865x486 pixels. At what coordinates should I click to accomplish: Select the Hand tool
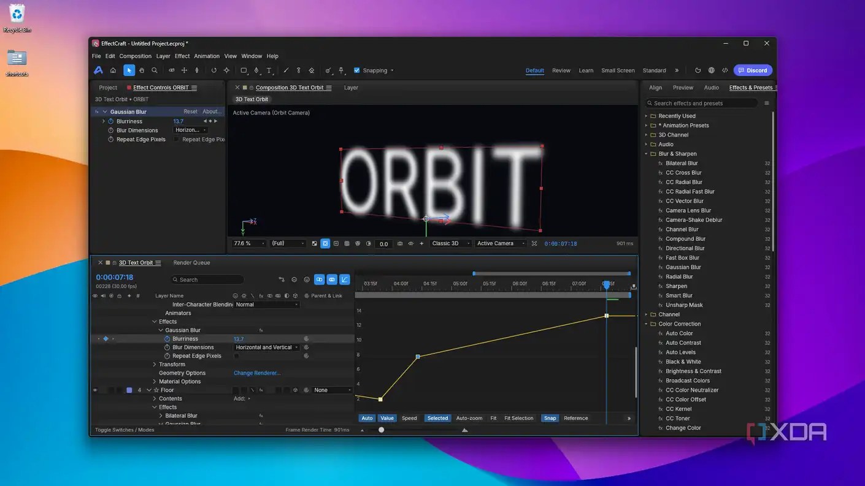[x=142, y=70]
